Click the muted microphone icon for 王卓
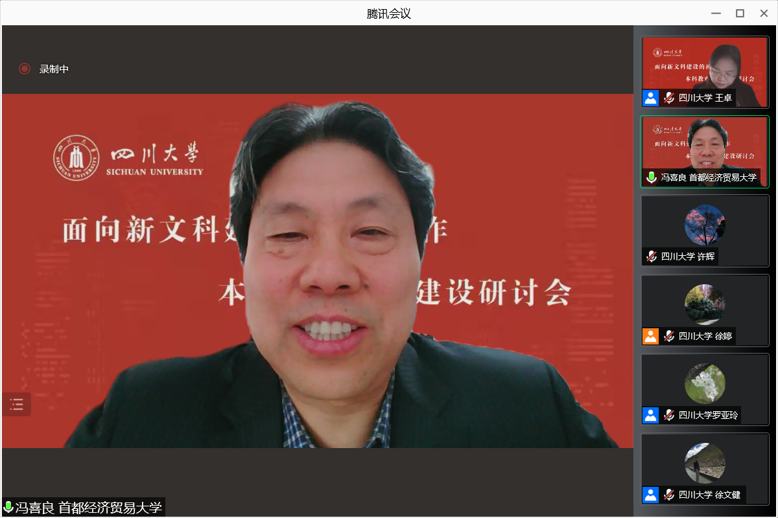The width and height of the screenshot is (778, 518). coord(669,98)
